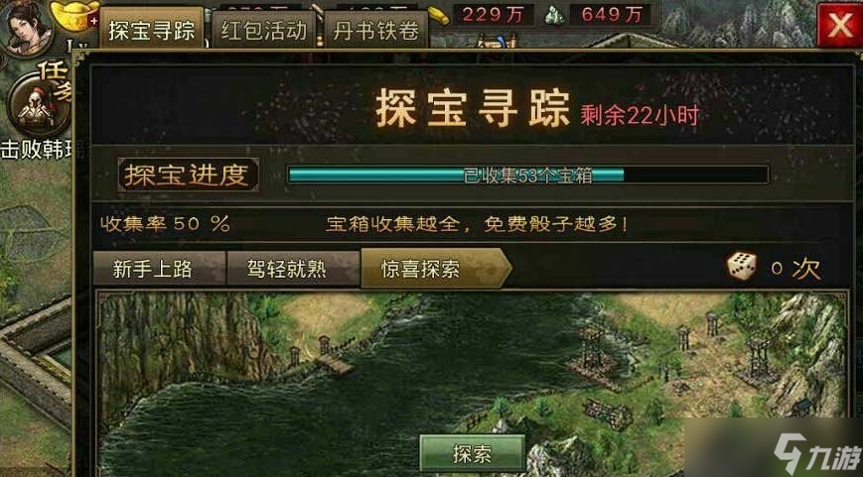Screen dimensions: 863x477
Task: Open the 击败韩瑶 quest text
Action: click(x=36, y=150)
